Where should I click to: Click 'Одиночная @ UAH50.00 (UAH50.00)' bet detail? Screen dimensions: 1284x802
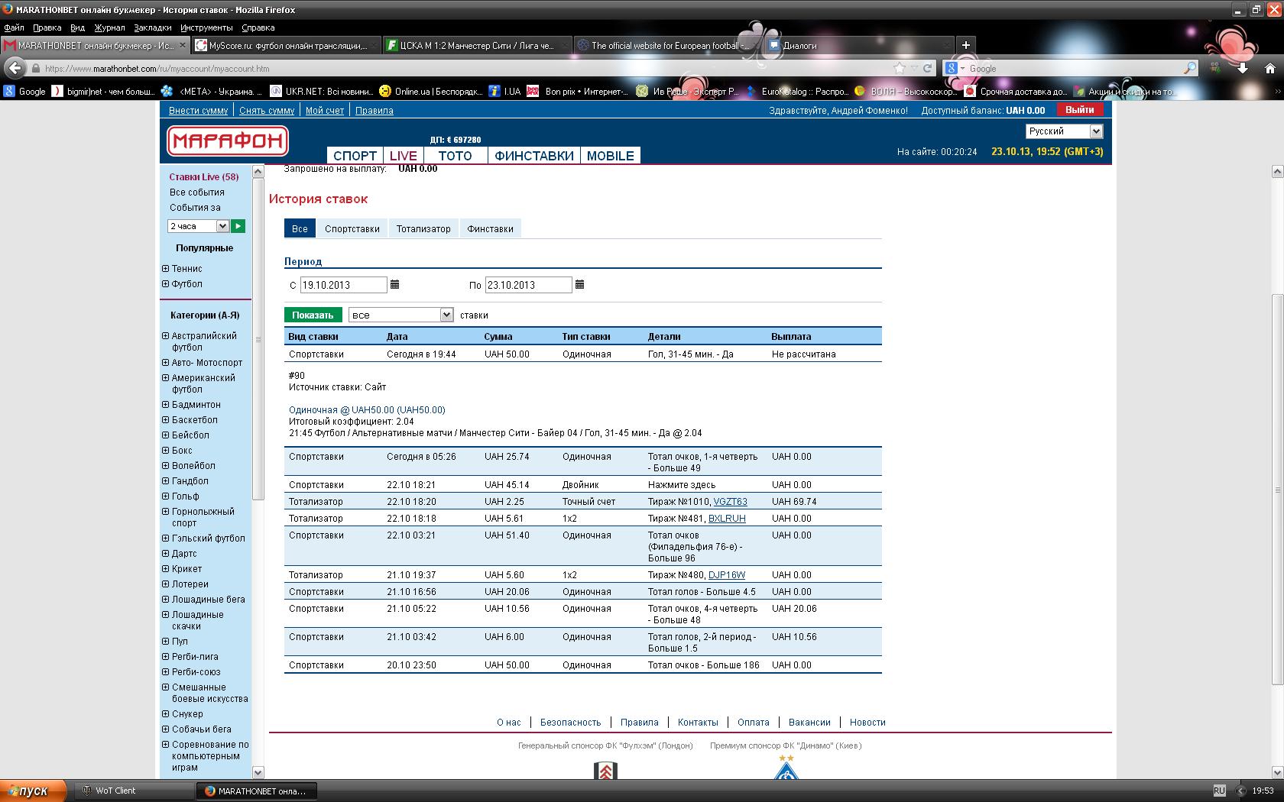[x=367, y=410]
